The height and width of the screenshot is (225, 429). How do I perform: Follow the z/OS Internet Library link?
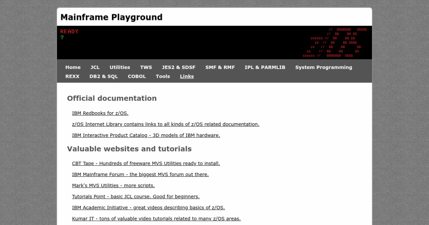pos(166,124)
